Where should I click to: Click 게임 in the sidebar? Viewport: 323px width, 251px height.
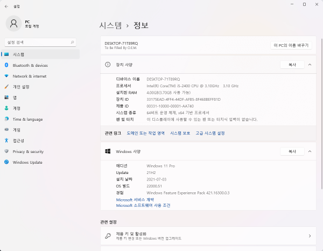(x=40, y=130)
